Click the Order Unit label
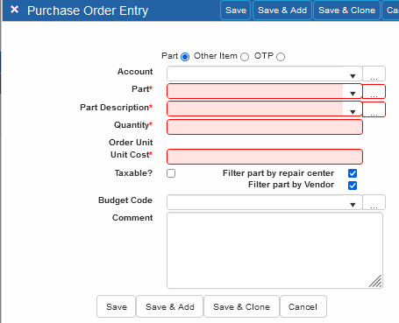 coord(131,143)
